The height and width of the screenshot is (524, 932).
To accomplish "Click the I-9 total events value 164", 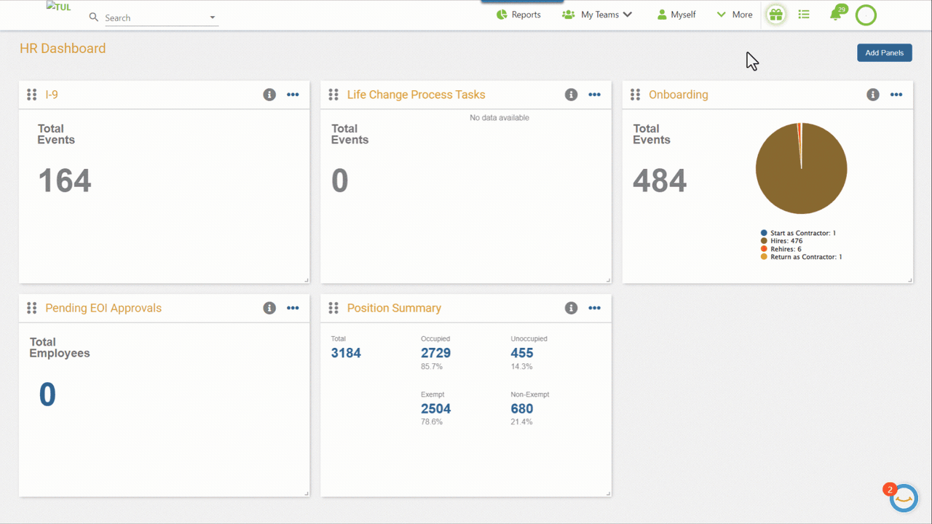I will 65,180.
